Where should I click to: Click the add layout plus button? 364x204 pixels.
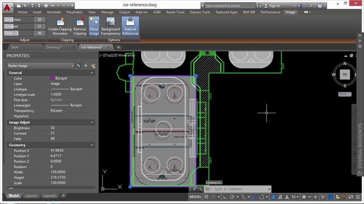click(63, 195)
